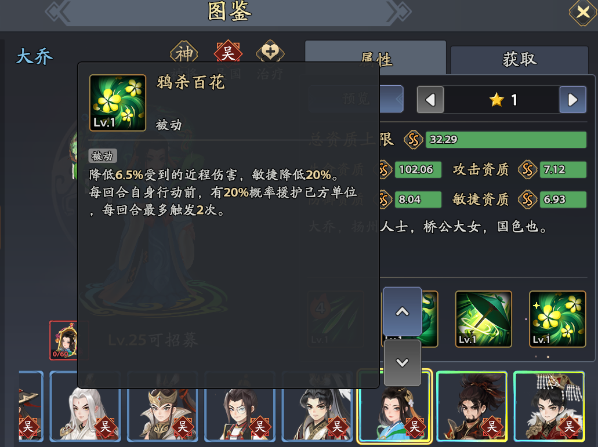The height and width of the screenshot is (447, 598).
Task: Select the hero with beaded crown portrait
Action: (x=549, y=406)
